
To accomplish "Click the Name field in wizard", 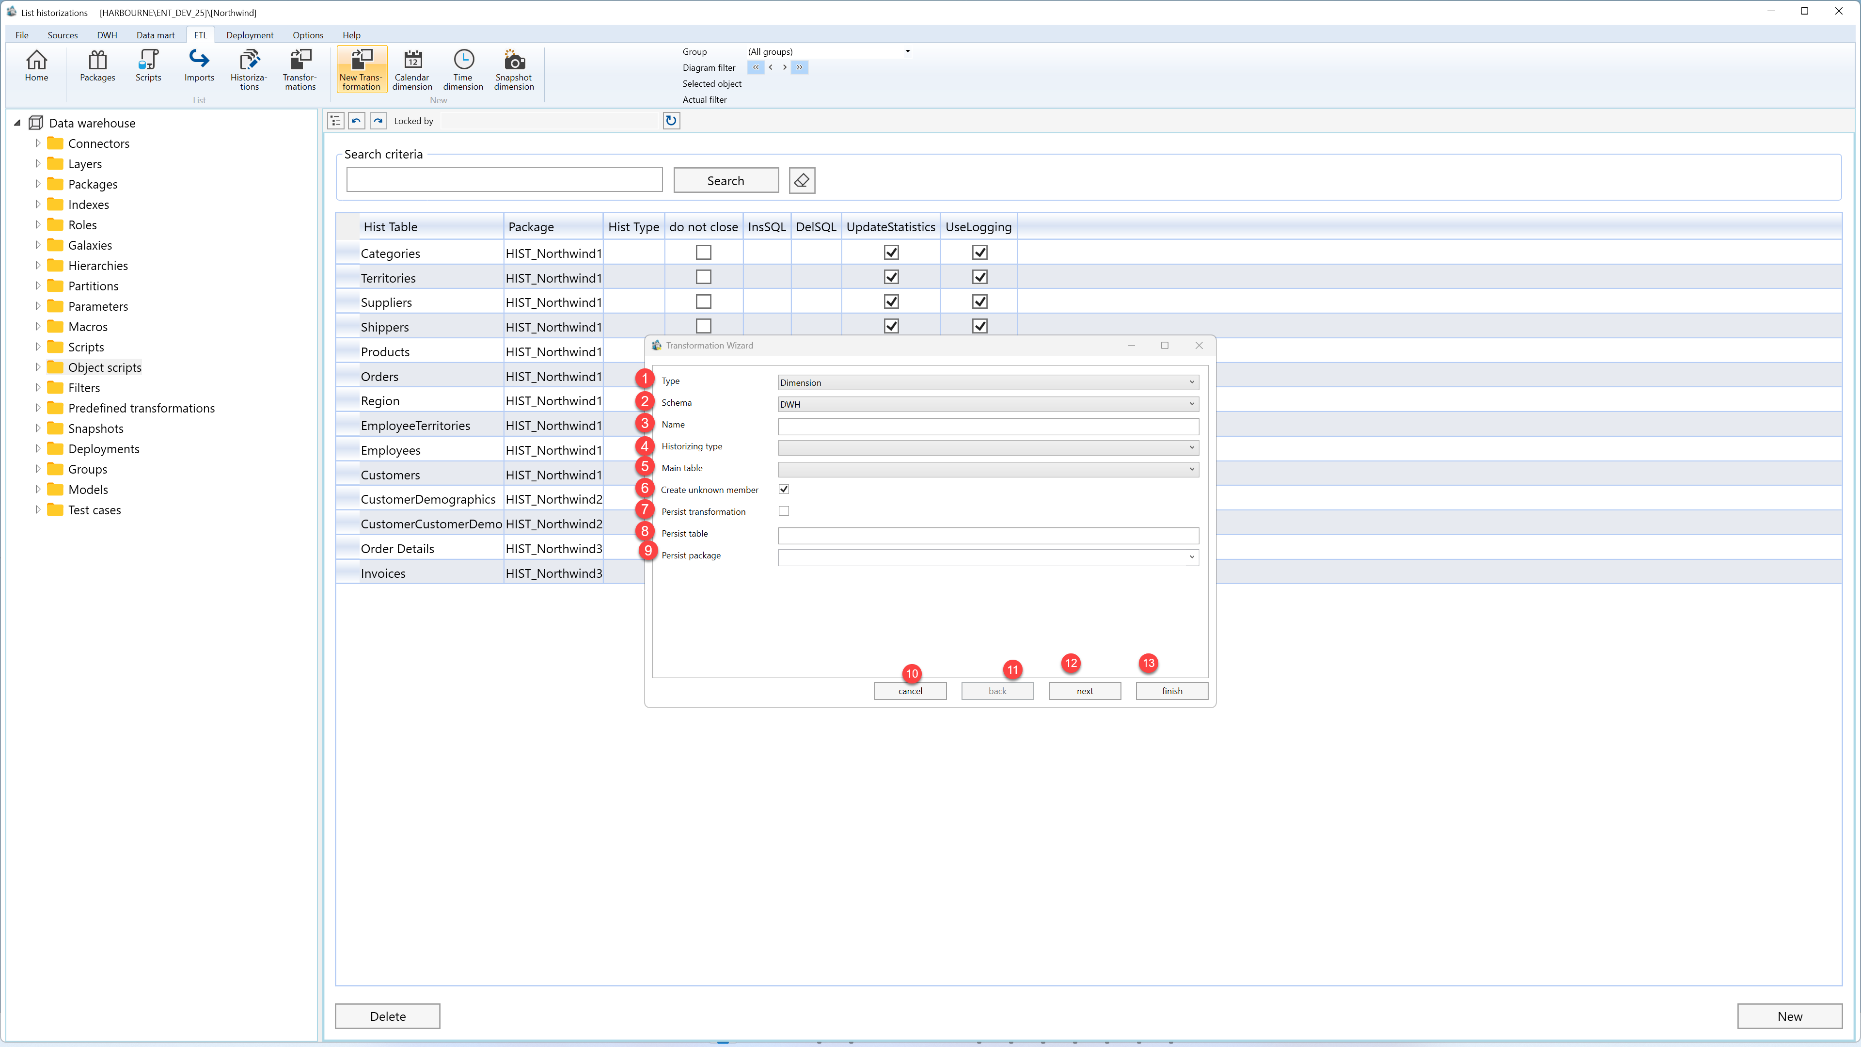I will click(988, 427).
